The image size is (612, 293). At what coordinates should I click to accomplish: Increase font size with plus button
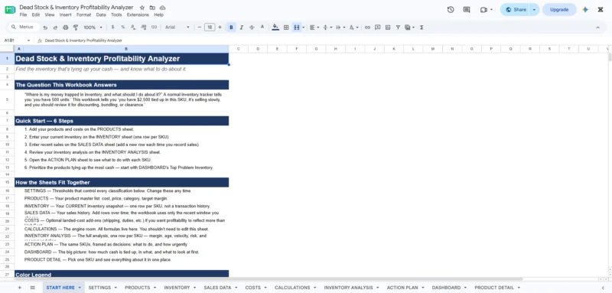[x=220, y=28]
